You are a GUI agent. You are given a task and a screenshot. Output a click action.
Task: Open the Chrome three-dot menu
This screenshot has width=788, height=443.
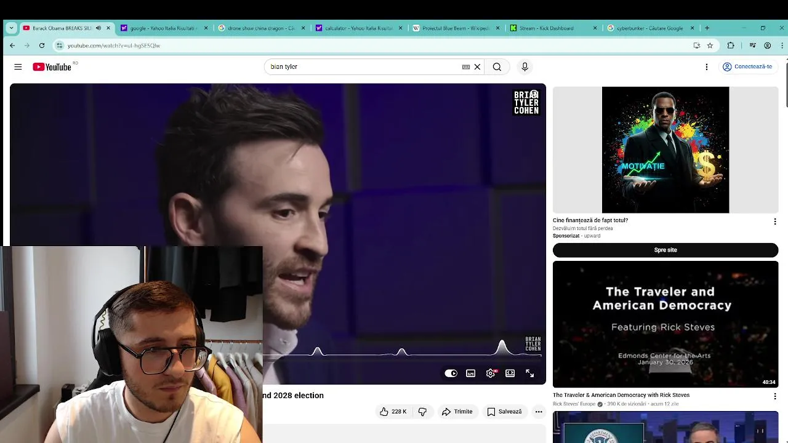(x=782, y=46)
